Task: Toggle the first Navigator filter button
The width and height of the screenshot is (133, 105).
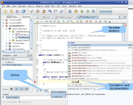Action: coord(12,89)
